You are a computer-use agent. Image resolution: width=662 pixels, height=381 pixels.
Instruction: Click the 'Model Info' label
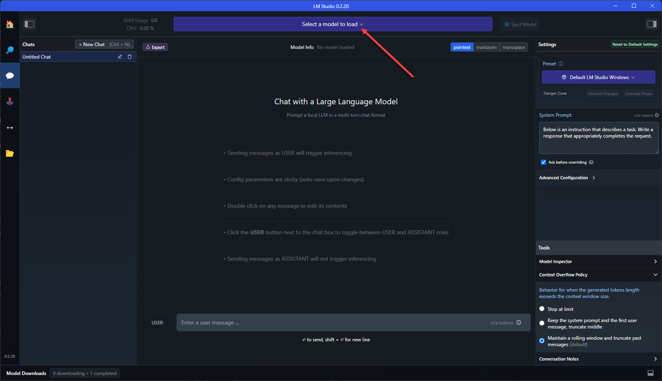click(x=302, y=47)
